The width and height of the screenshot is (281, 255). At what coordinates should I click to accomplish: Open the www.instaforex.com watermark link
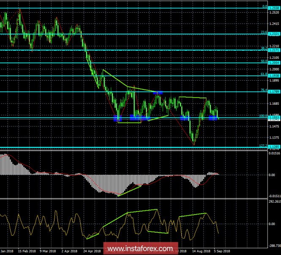click(x=140, y=249)
